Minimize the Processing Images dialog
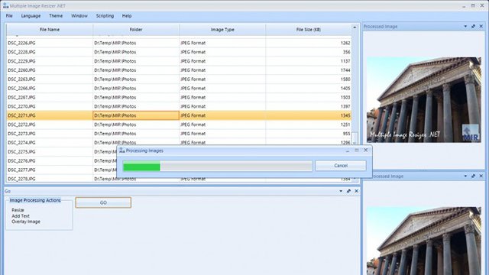 (x=348, y=150)
